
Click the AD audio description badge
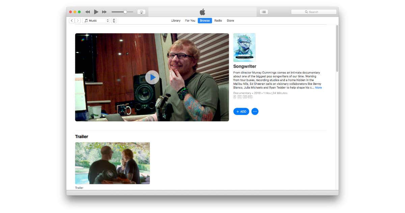click(245, 97)
